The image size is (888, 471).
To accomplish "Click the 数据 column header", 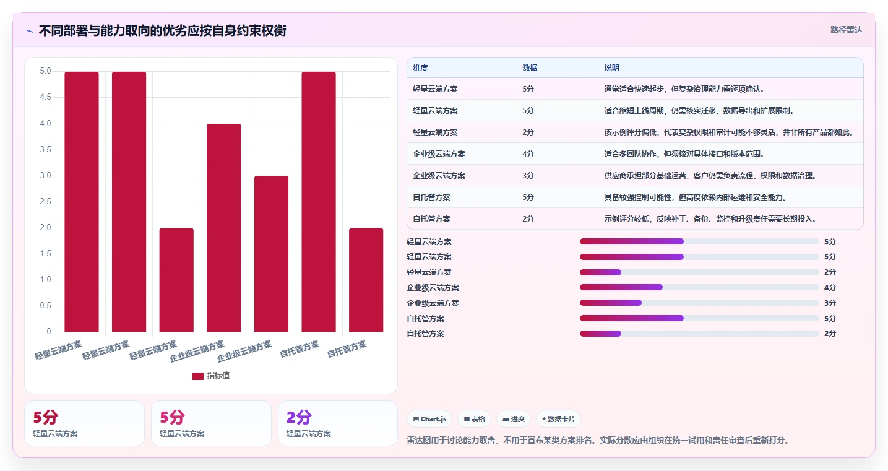I will 530,68.
